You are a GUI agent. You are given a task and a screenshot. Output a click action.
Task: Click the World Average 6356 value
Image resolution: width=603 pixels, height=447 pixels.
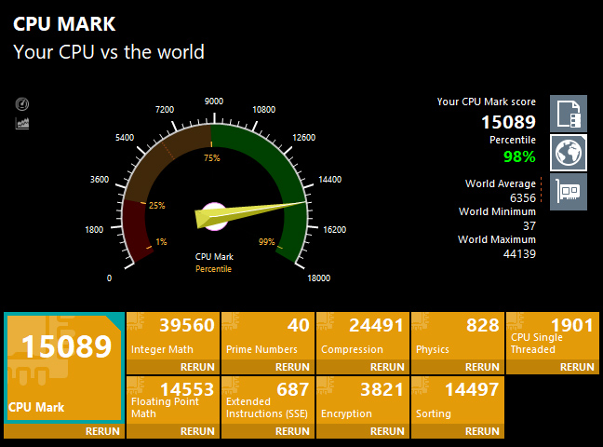(523, 198)
